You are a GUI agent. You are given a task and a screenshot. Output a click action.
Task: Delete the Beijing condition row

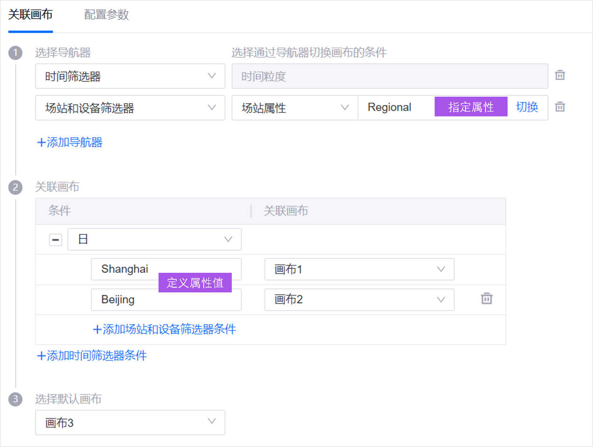pos(486,298)
